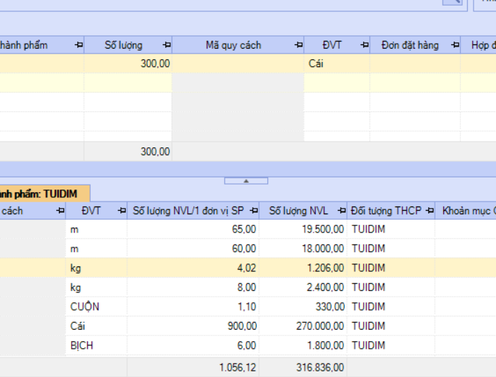Sort by Đơn đặt hàng column header
The image size is (496, 377).
tap(409, 45)
